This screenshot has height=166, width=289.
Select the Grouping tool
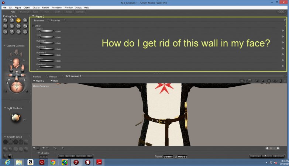click(x=5, y=32)
